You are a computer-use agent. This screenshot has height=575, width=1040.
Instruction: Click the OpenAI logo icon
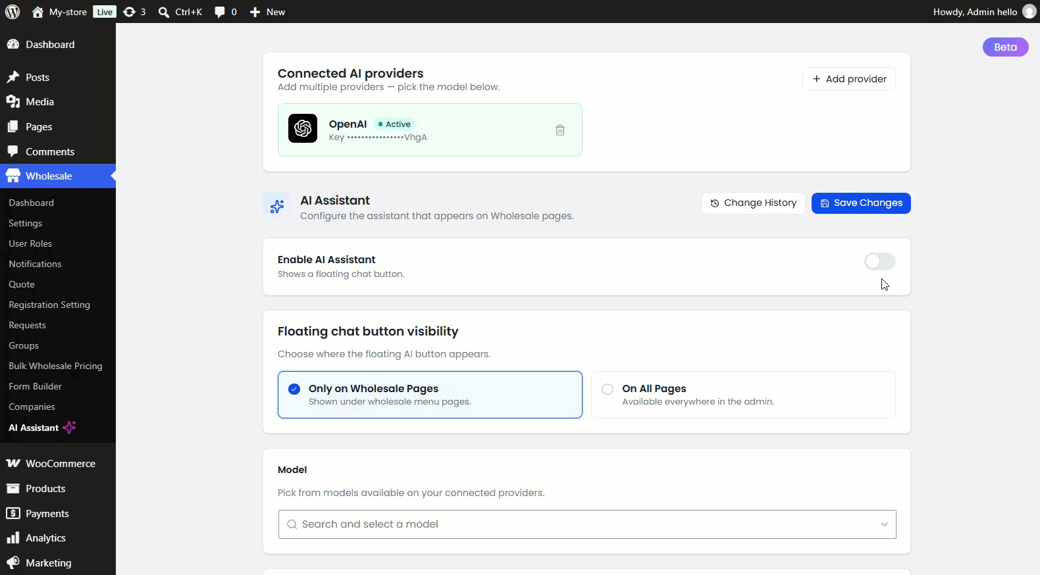303,128
